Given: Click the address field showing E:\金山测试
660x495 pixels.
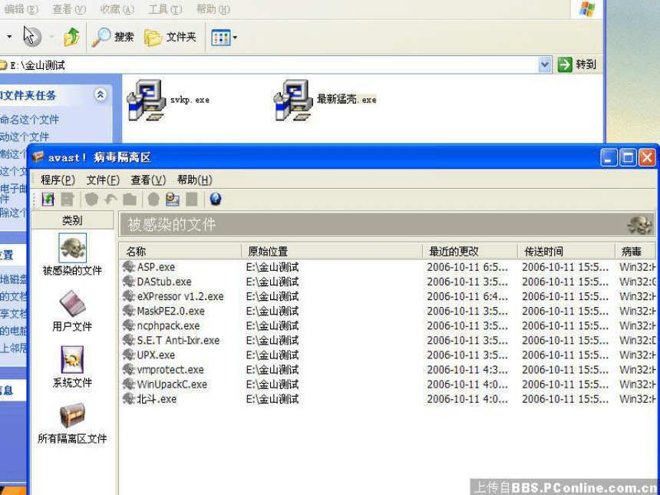Looking at the screenshot, I should [x=269, y=64].
